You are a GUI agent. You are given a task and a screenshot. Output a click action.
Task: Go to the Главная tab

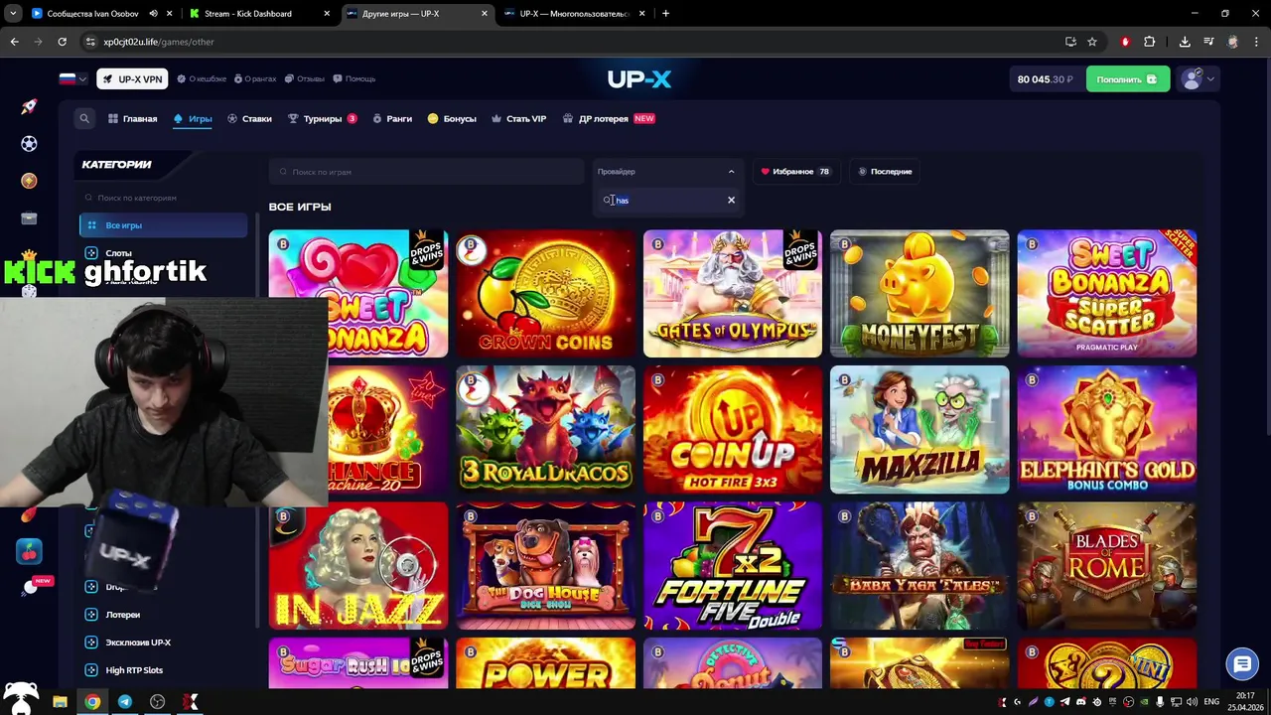[133, 118]
